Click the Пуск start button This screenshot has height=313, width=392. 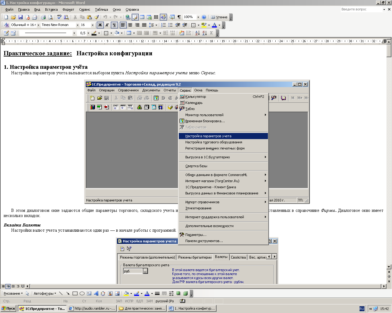pyautogui.click(x=9, y=308)
